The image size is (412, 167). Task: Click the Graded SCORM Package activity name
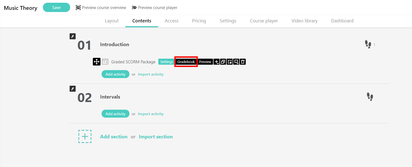[133, 62]
